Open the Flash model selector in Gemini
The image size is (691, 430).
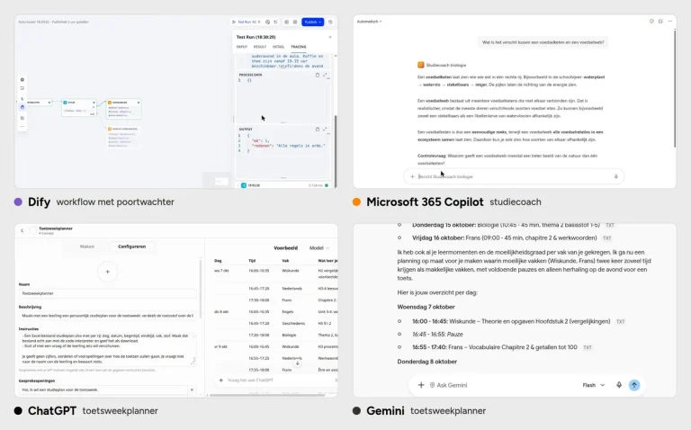594,385
